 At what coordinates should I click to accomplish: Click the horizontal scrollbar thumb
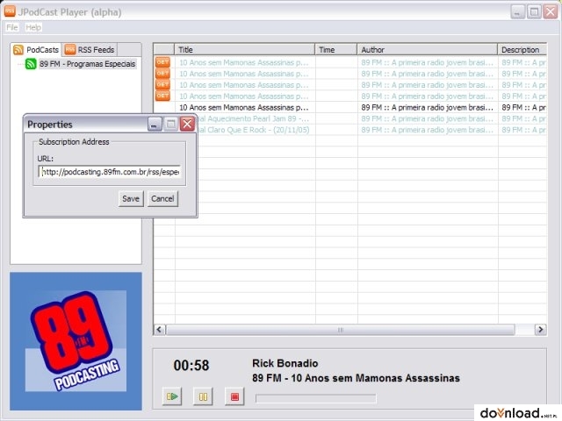pos(340,330)
